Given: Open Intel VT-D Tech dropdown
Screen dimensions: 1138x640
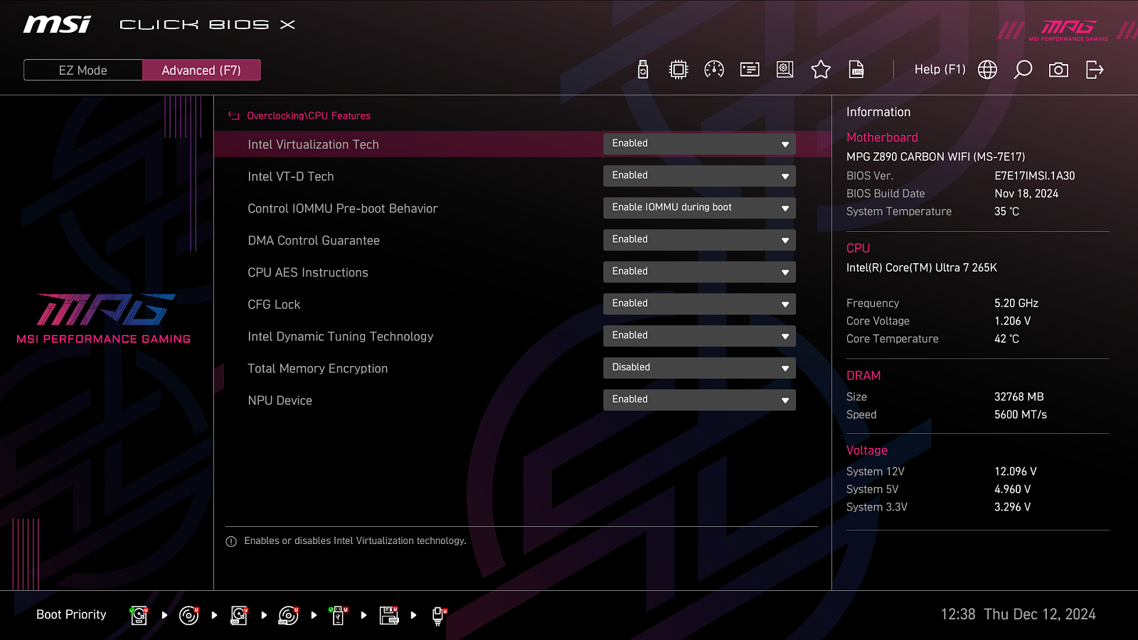Looking at the screenshot, I should pos(699,176).
